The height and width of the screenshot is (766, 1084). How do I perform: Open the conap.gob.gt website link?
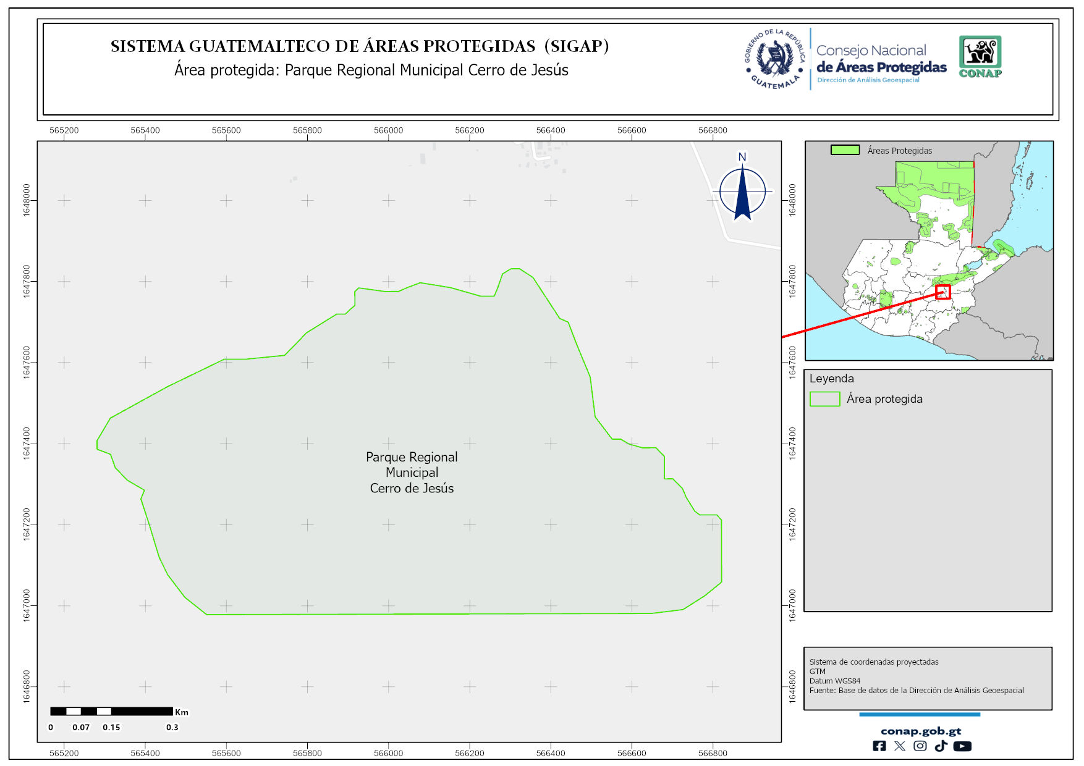click(920, 731)
